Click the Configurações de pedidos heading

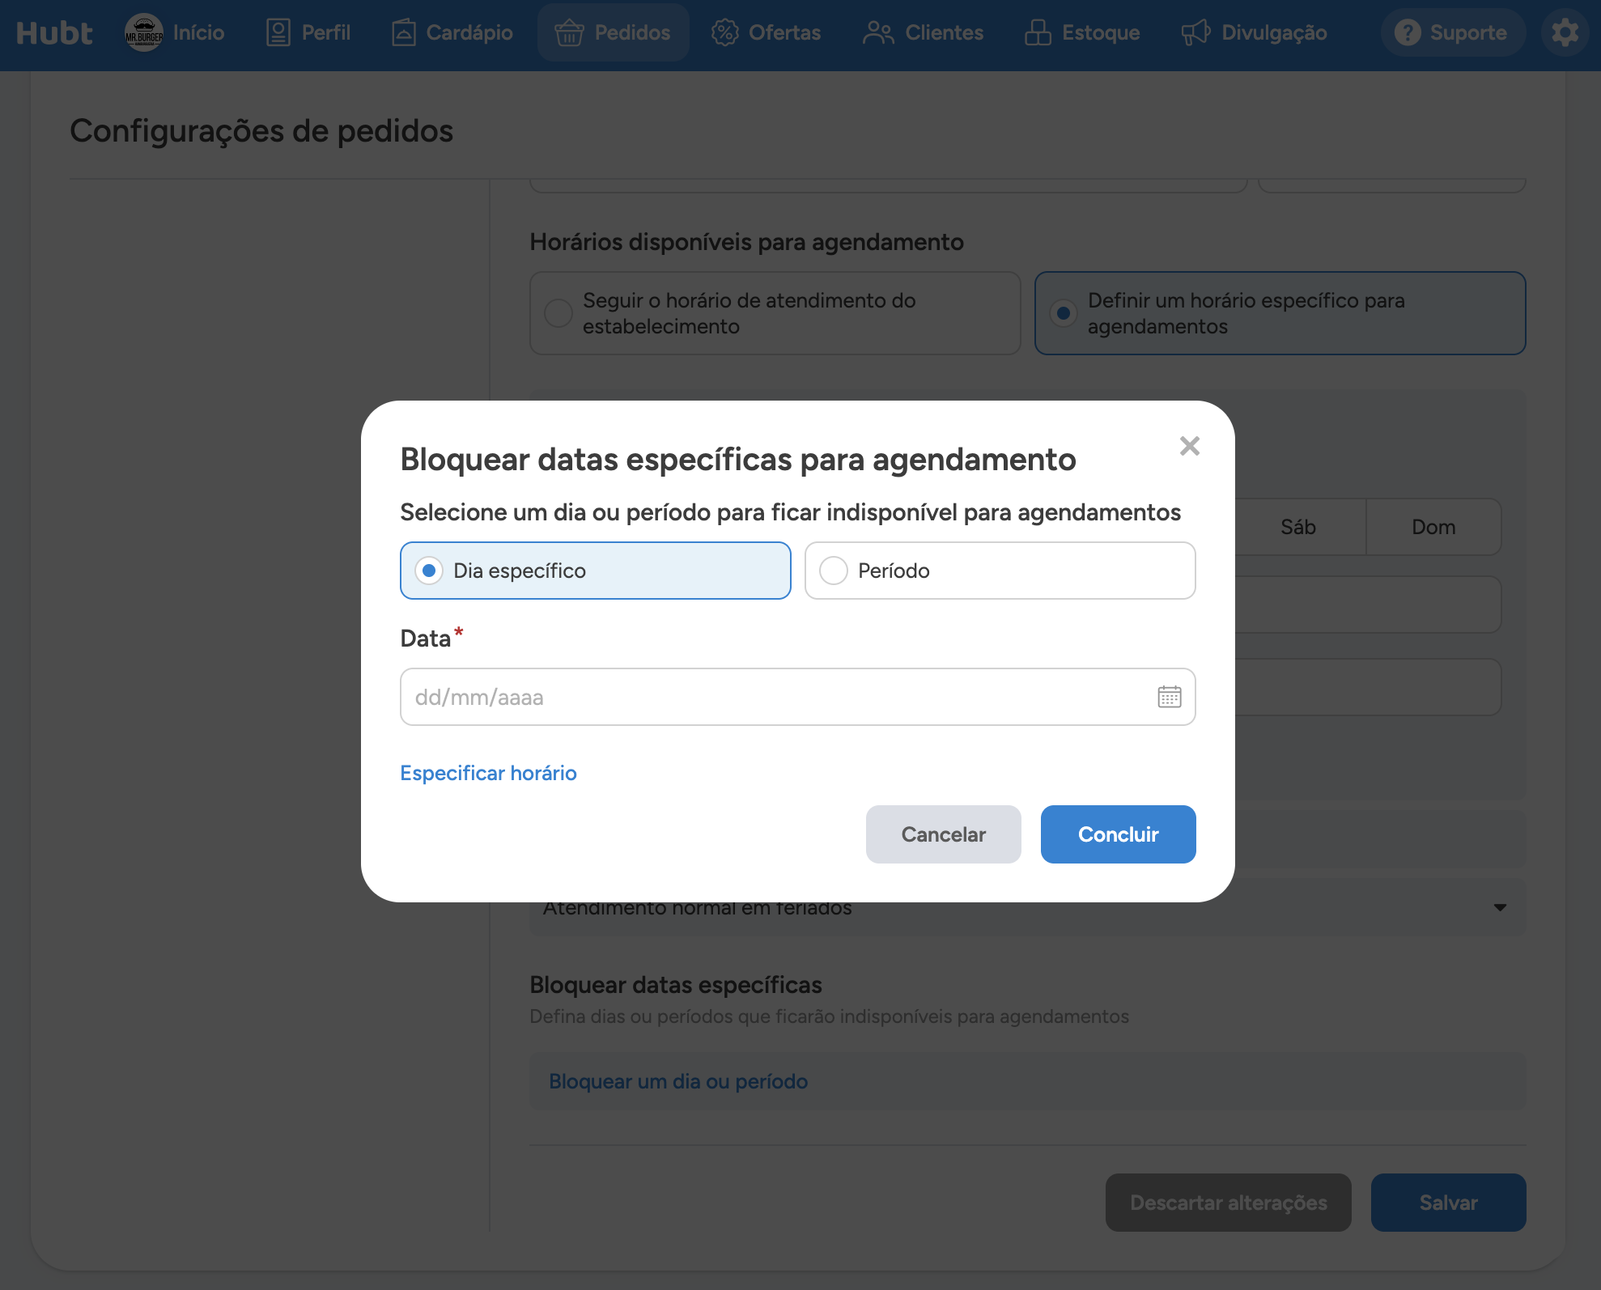pyautogui.click(x=261, y=130)
